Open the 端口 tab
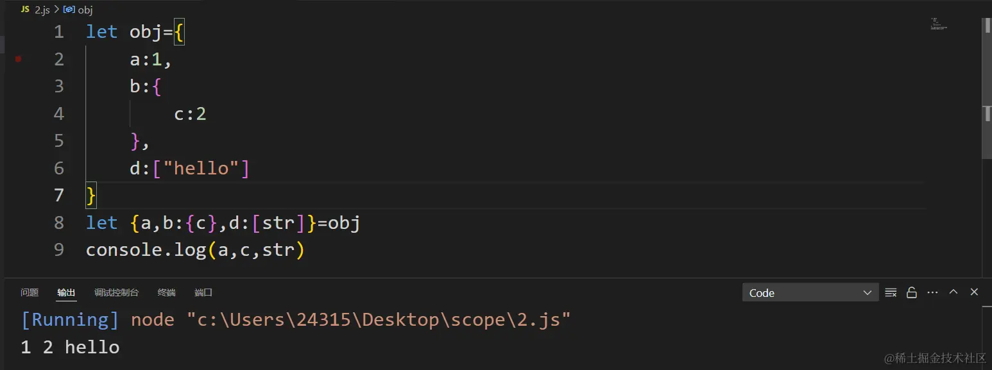The image size is (992, 370). click(x=203, y=292)
